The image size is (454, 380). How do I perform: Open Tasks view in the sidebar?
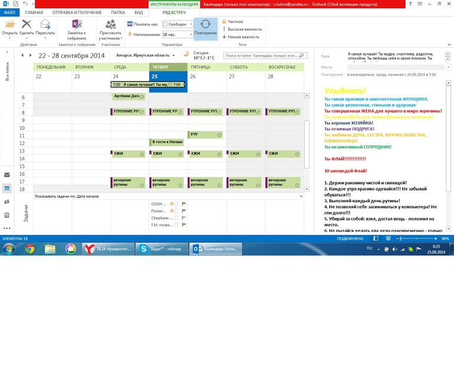(7, 214)
